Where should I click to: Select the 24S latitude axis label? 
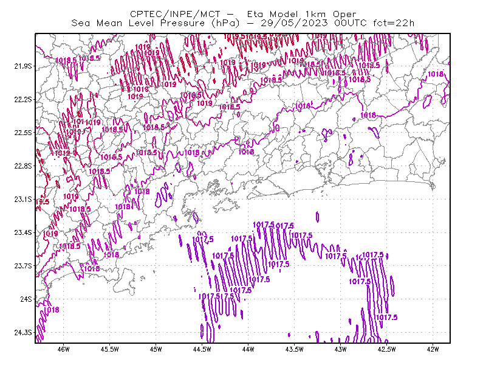click(26, 299)
